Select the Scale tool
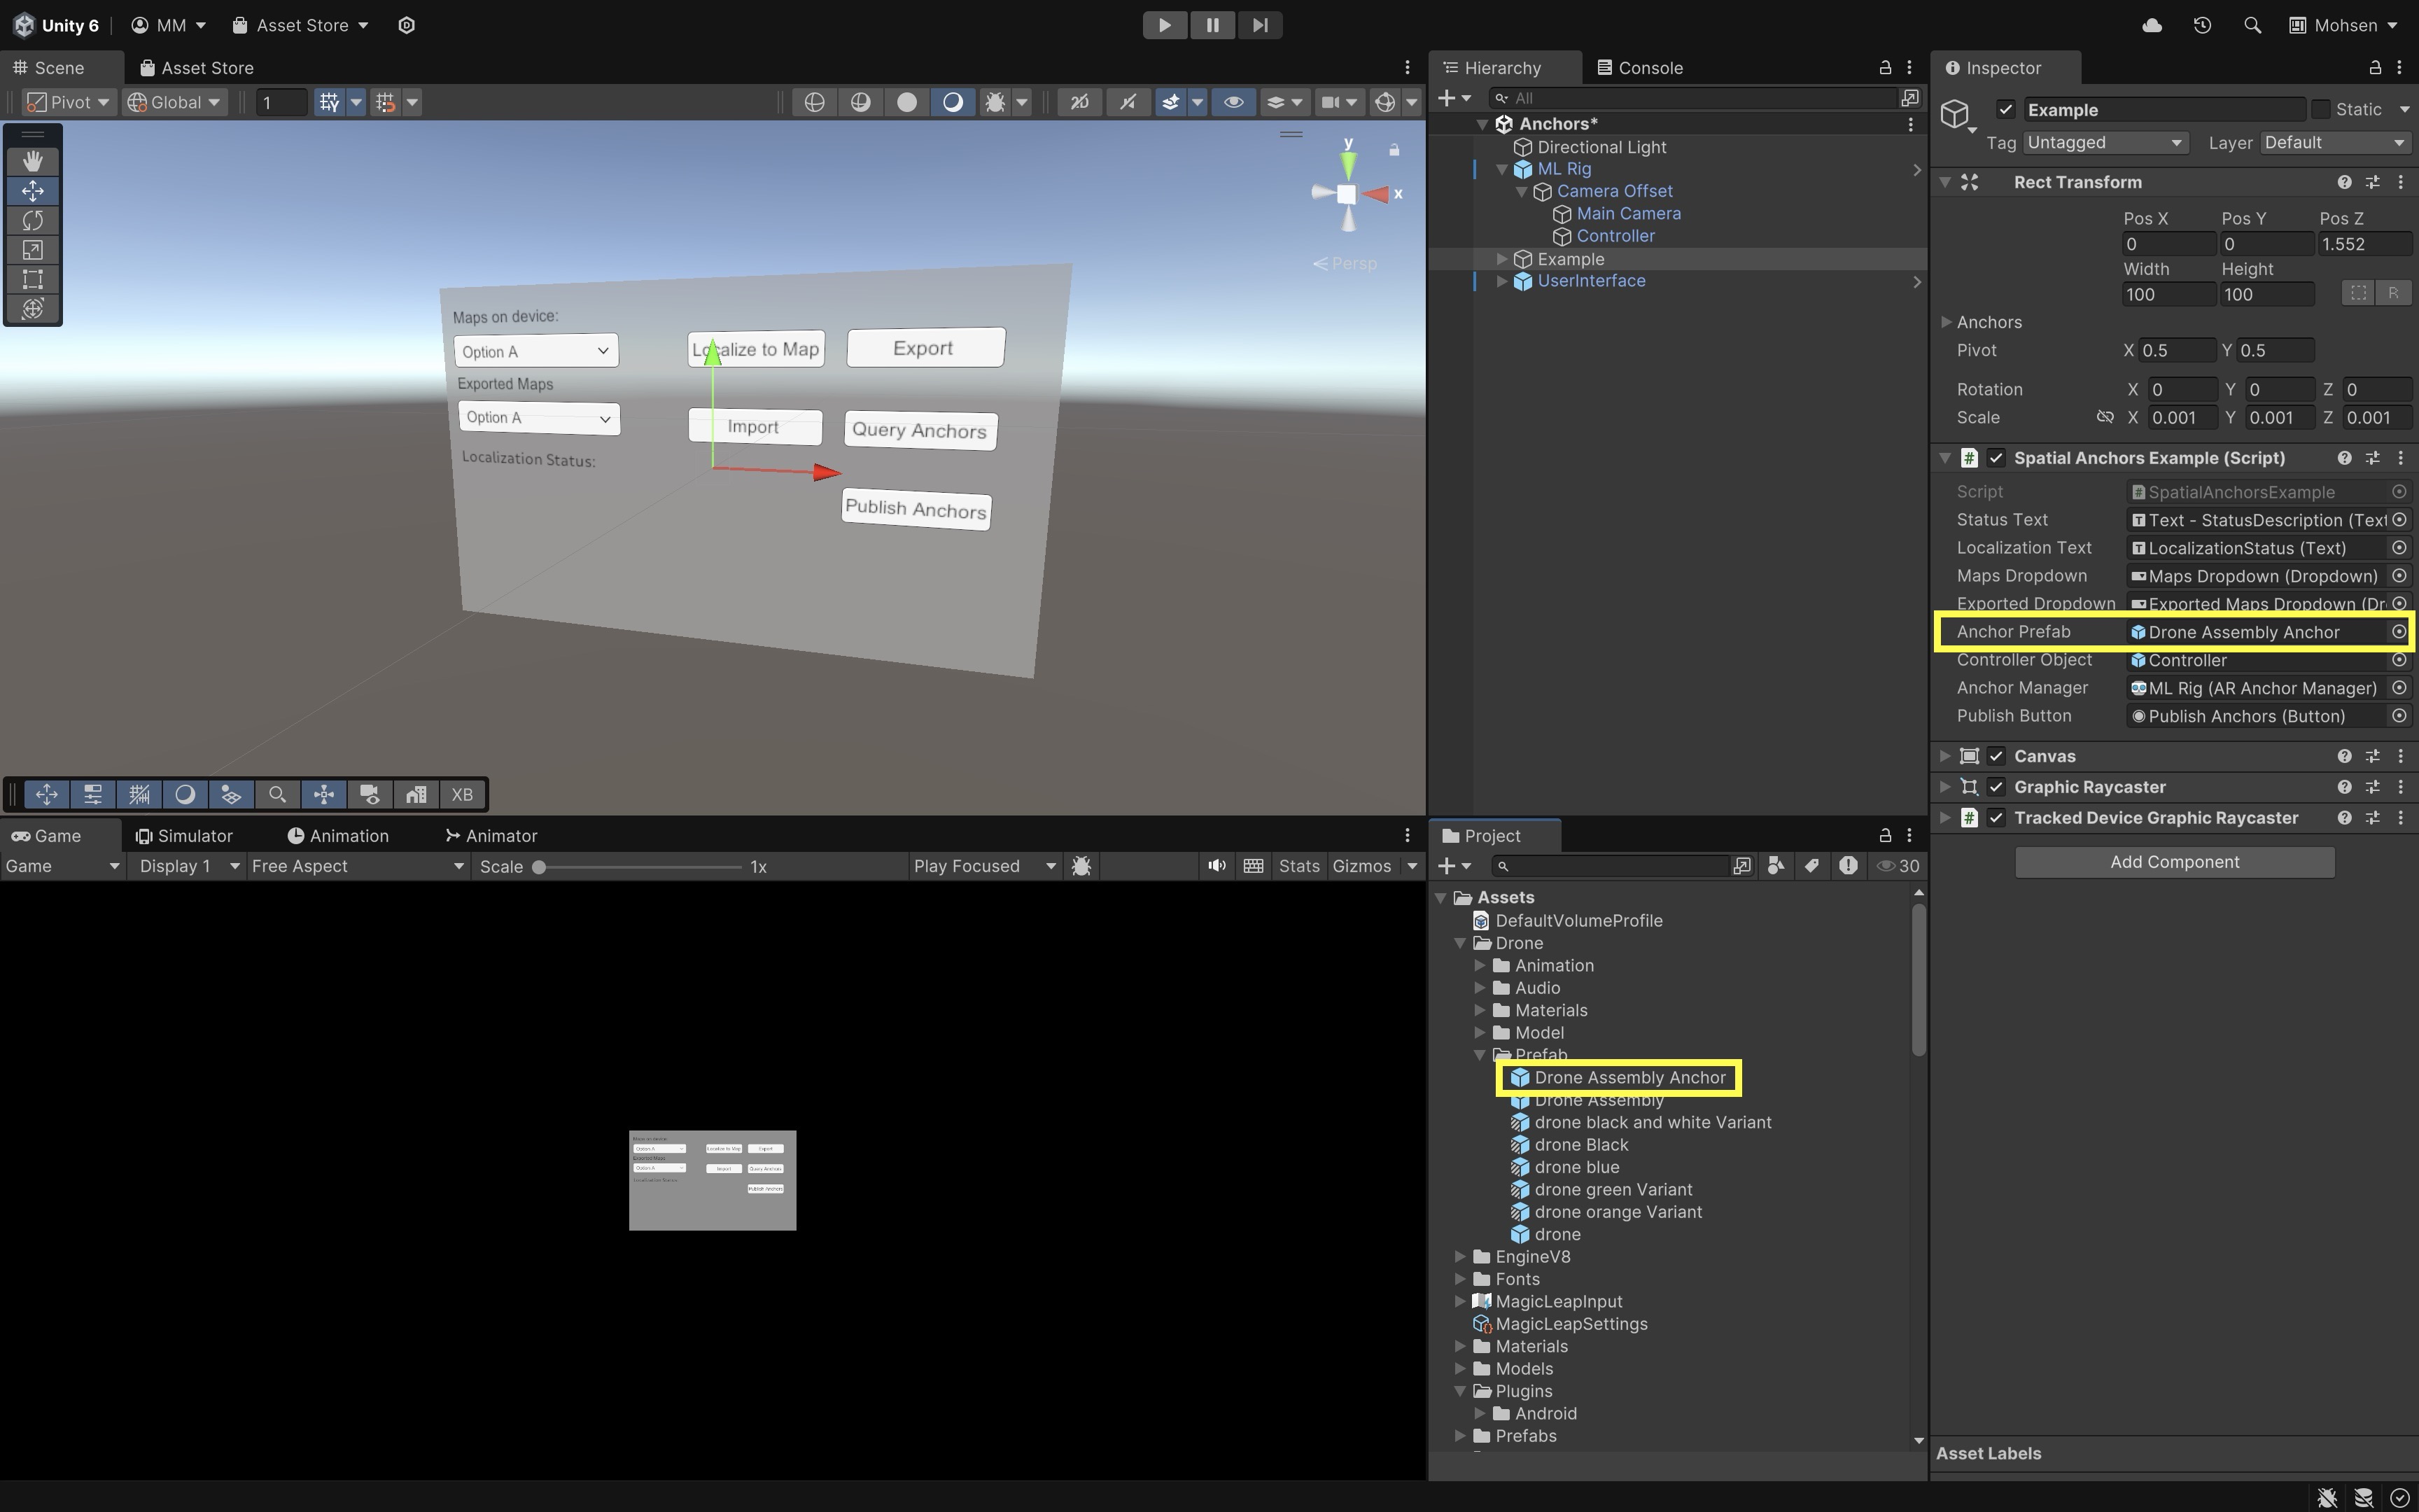The height and width of the screenshot is (1512, 2419). (32, 250)
